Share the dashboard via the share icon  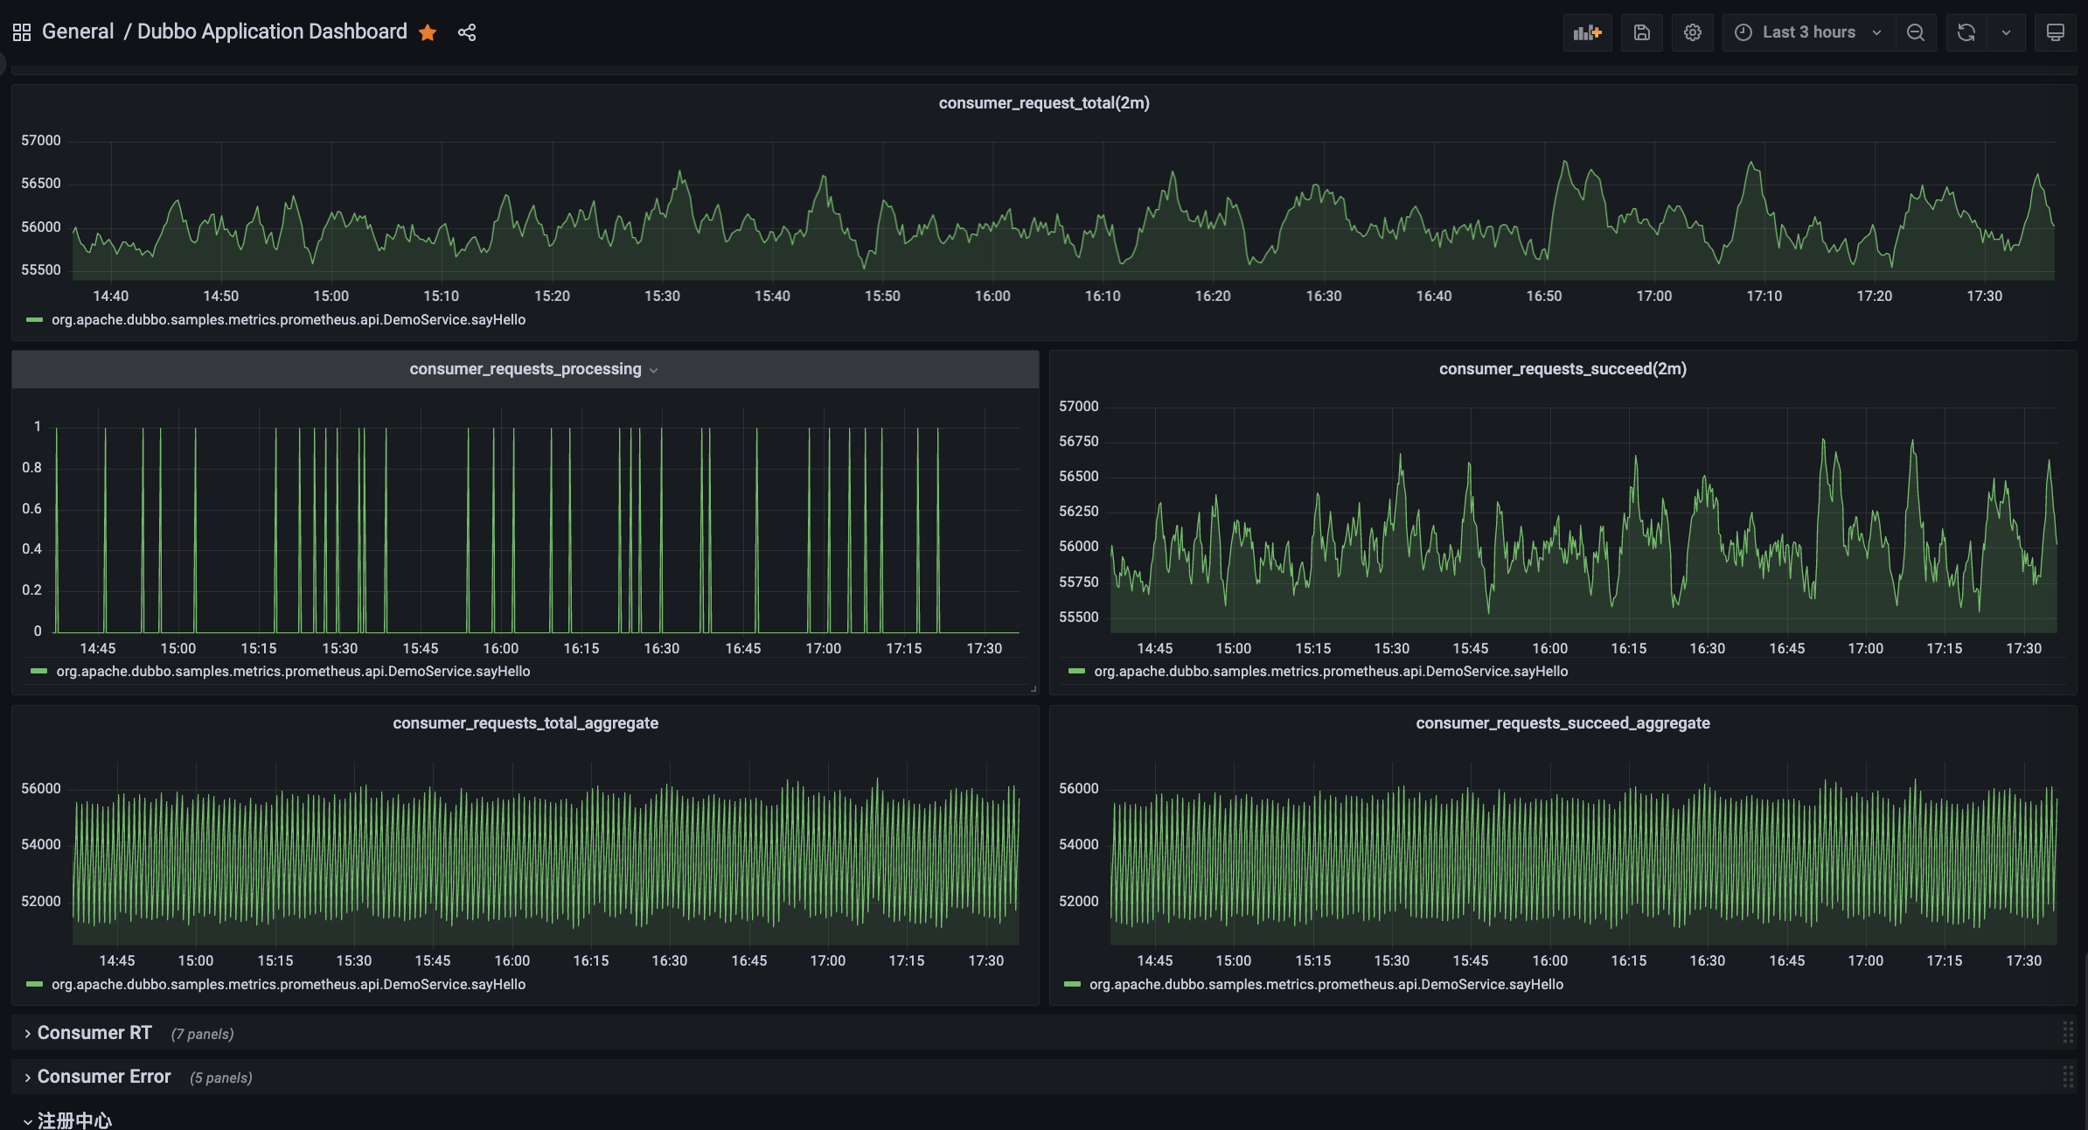click(x=467, y=32)
